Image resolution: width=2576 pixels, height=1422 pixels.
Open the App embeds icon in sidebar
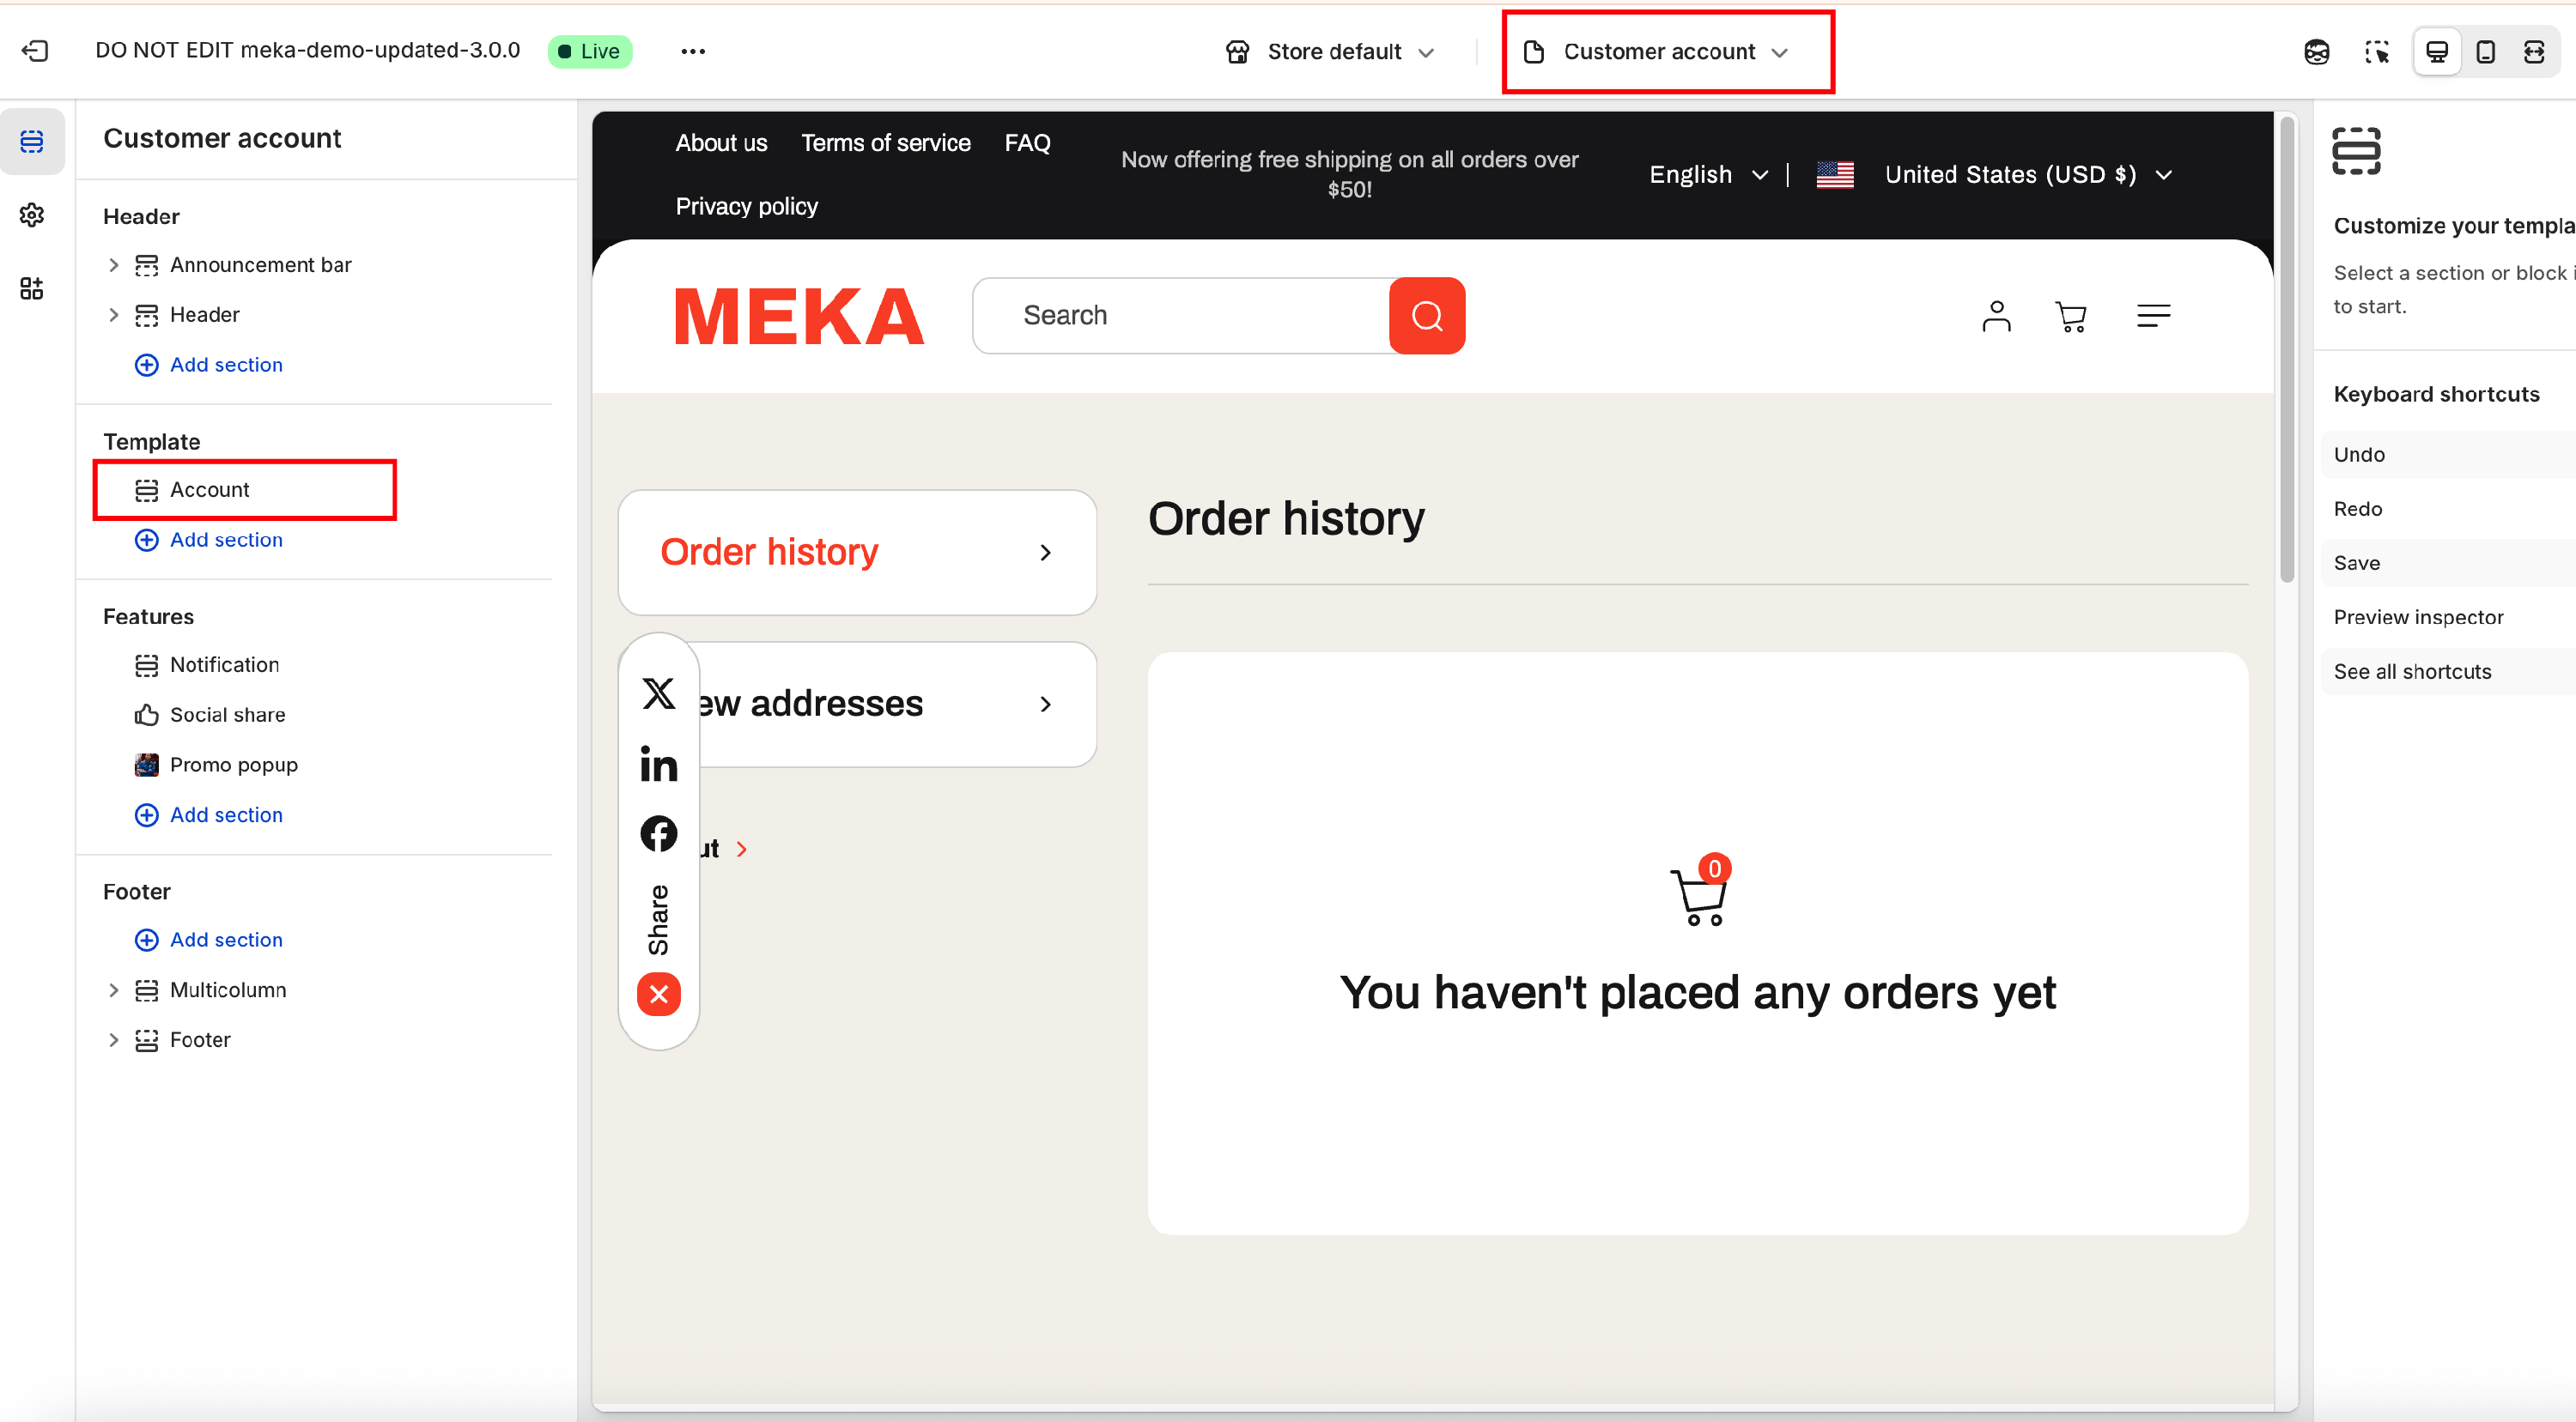pos(32,289)
